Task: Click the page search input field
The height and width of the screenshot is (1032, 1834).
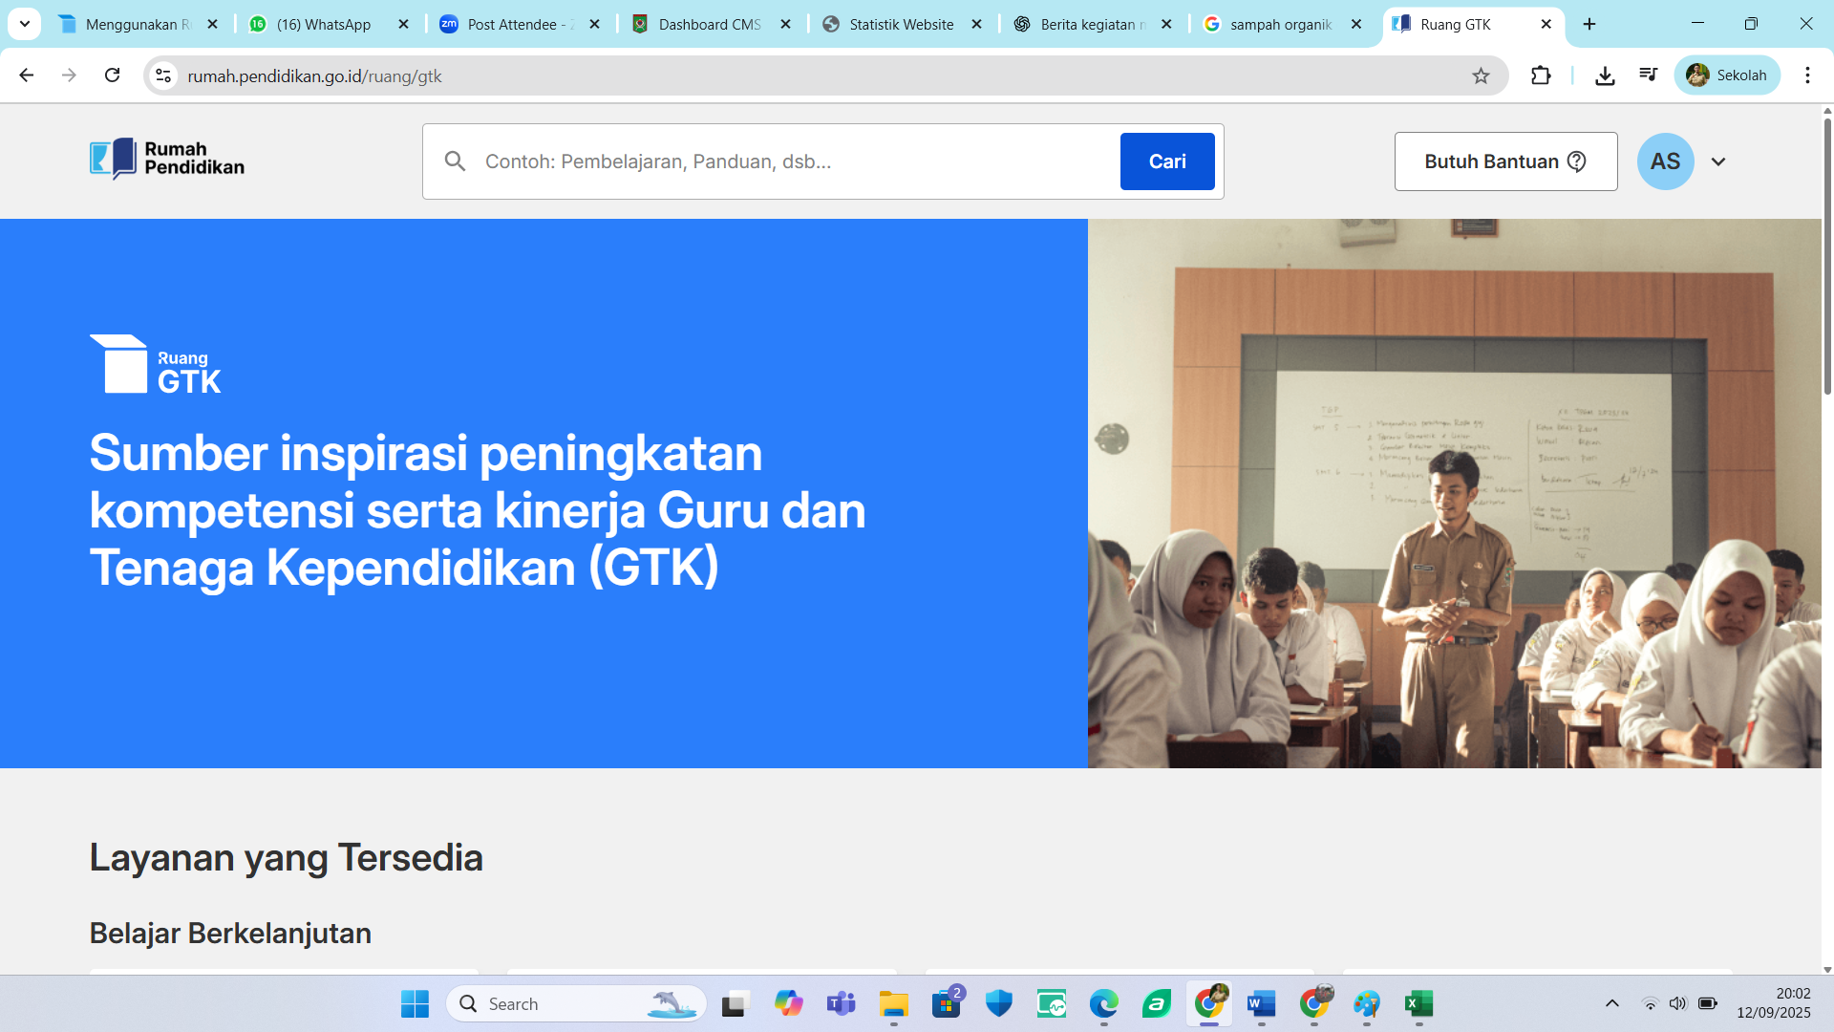Action: pos(793,161)
